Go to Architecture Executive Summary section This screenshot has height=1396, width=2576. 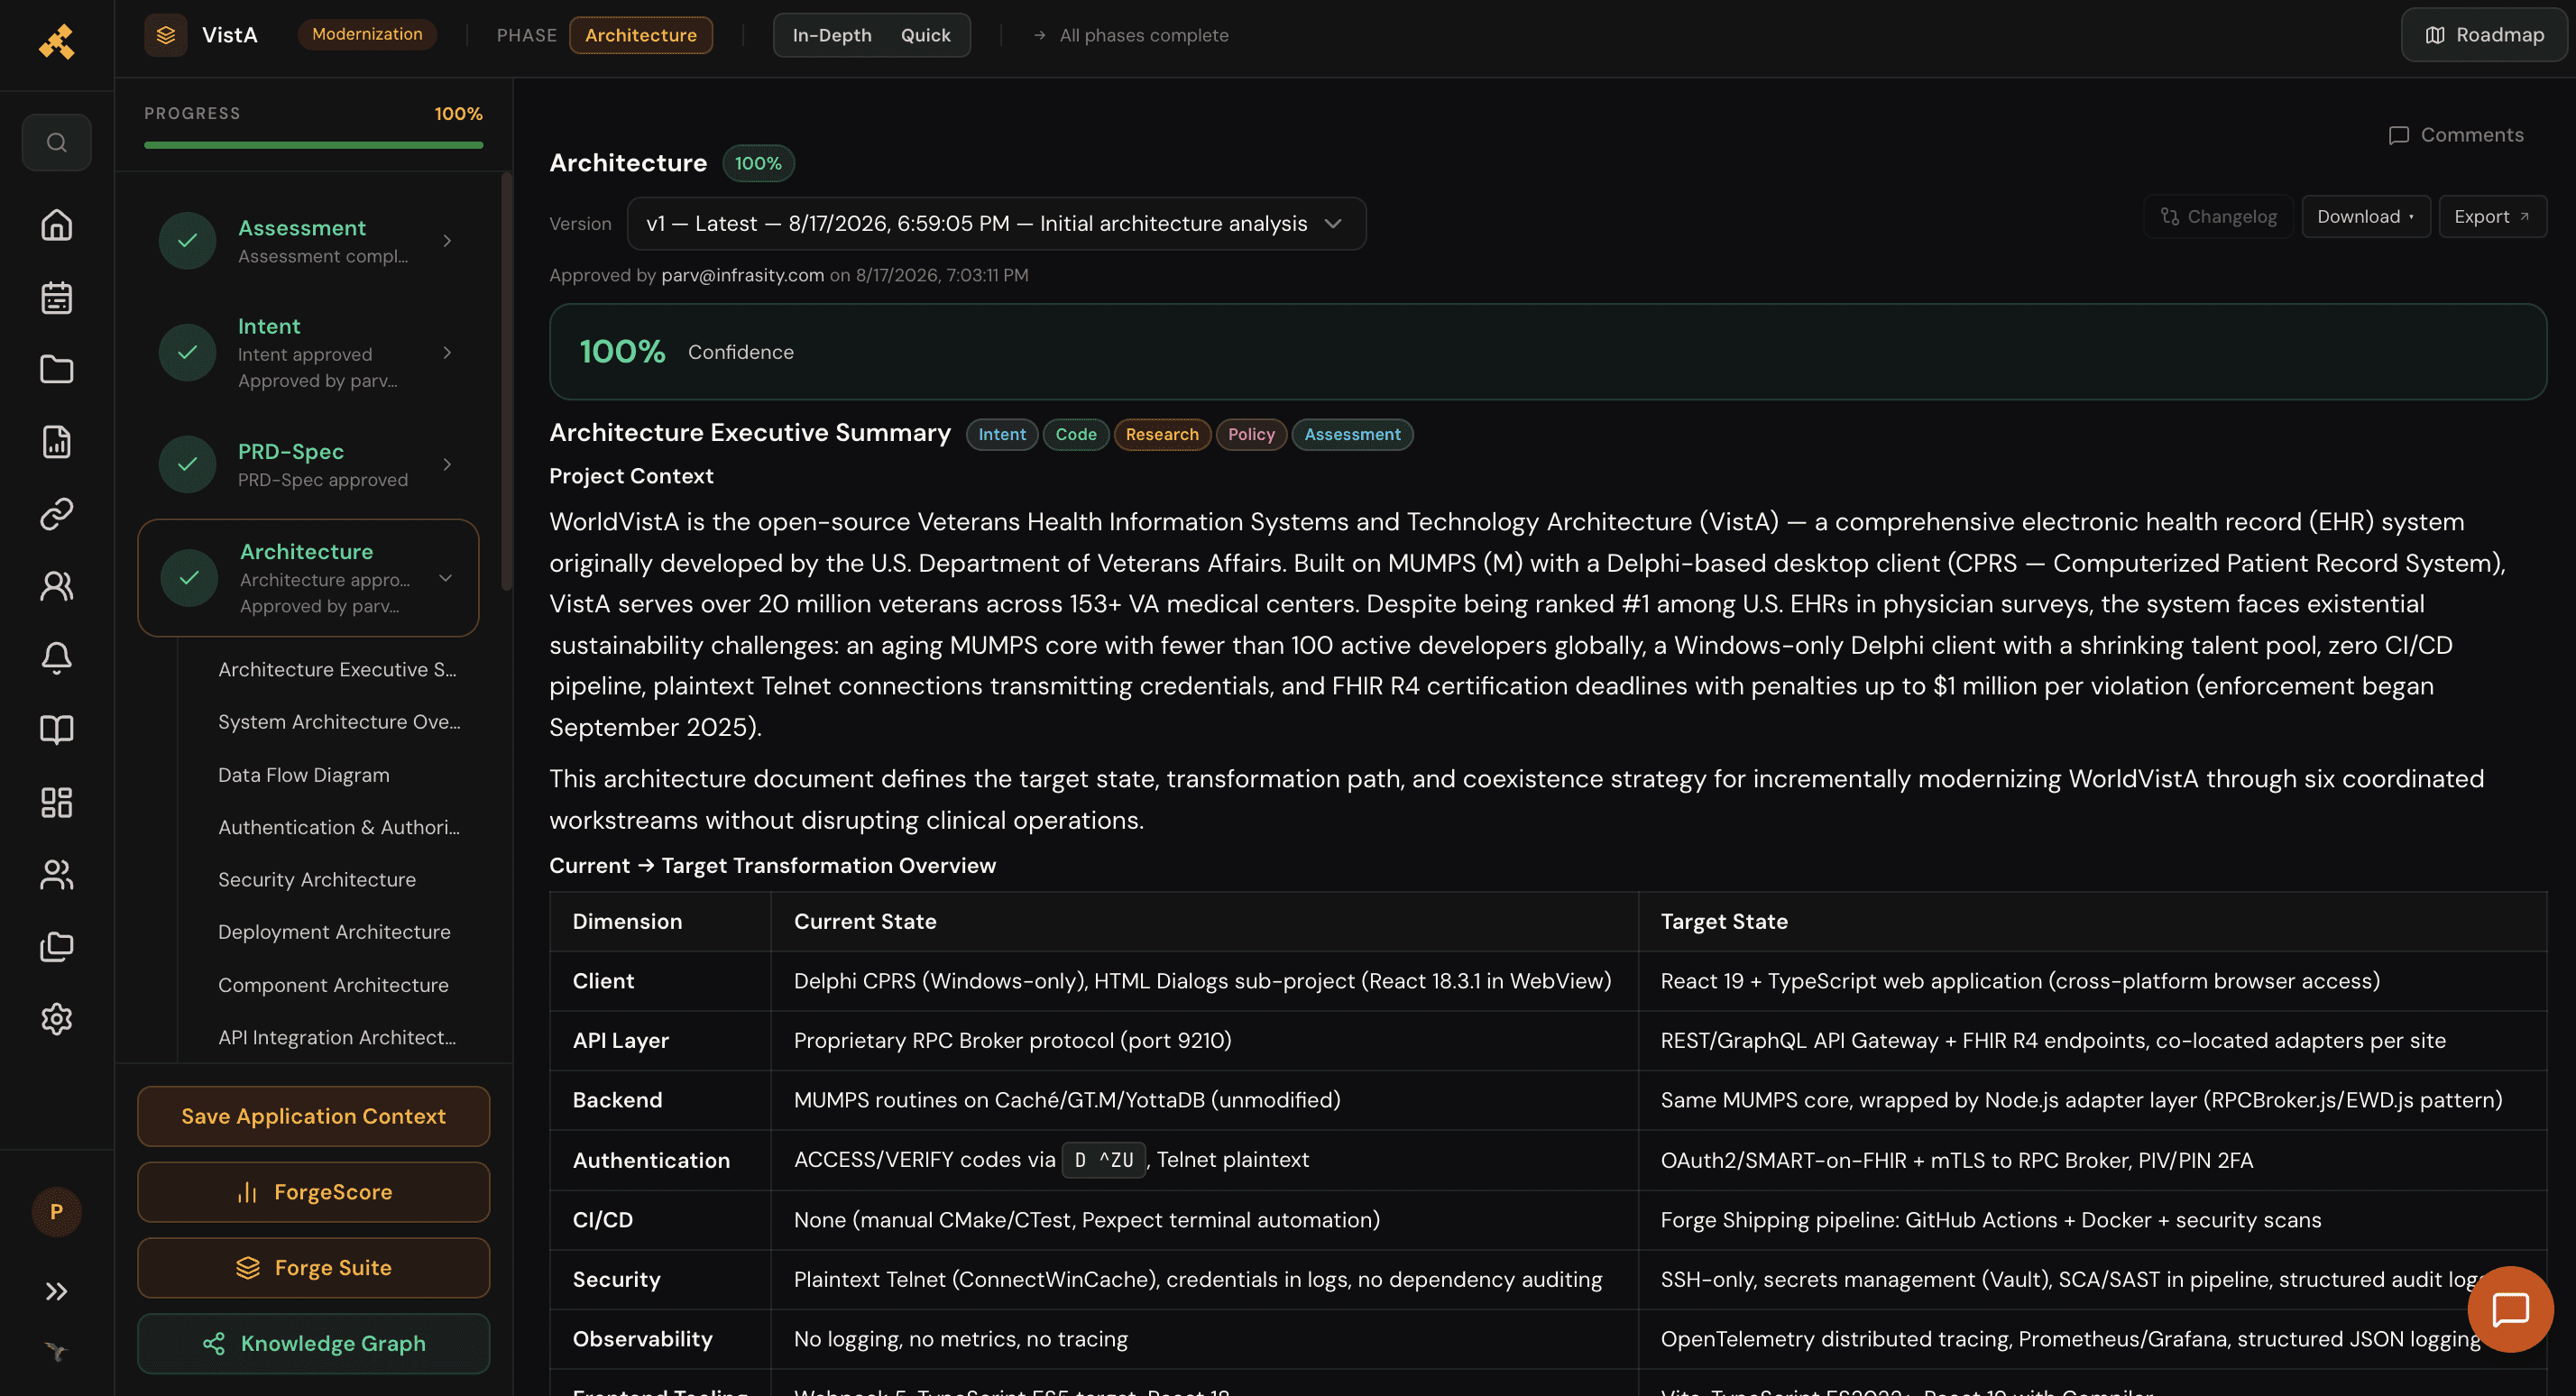click(x=337, y=669)
